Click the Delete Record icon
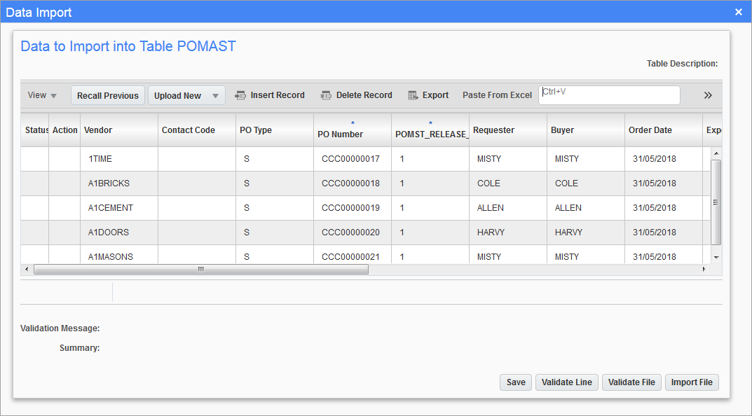The height and width of the screenshot is (416, 752). pyautogui.click(x=326, y=95)
